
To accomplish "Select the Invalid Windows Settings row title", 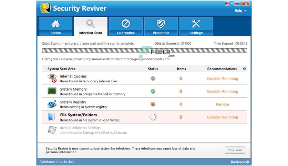I will click(80, 128).
